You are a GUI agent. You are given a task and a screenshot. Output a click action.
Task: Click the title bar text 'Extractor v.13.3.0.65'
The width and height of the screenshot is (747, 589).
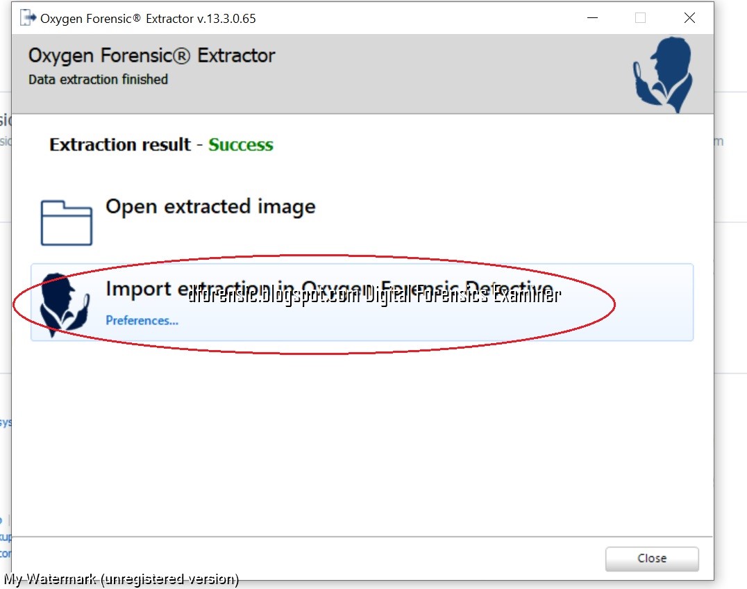click(201, 19)
